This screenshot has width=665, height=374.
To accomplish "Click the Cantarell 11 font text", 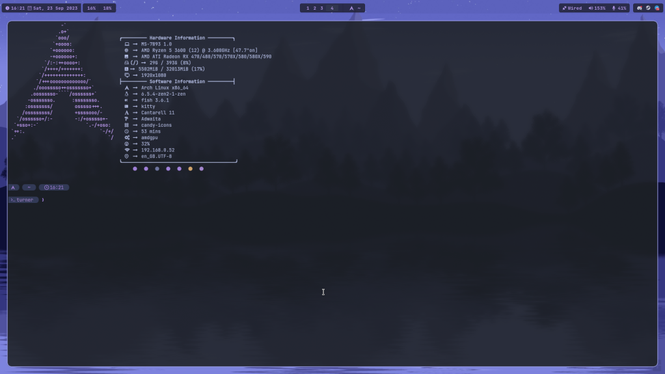I will [x=157, y=113].
